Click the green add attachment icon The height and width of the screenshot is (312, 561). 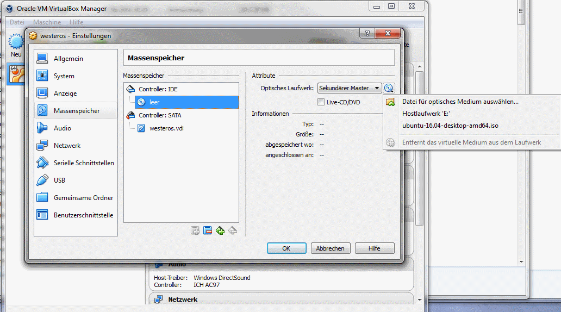click(x=220, y=230)
